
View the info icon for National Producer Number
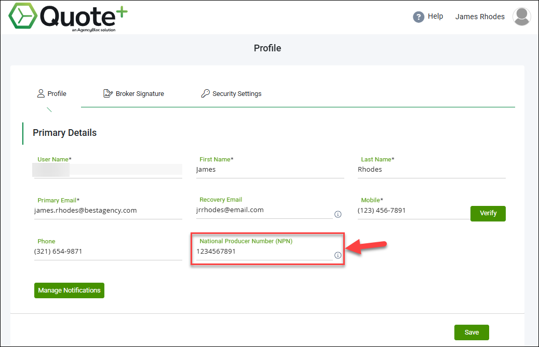coord(338,255)
